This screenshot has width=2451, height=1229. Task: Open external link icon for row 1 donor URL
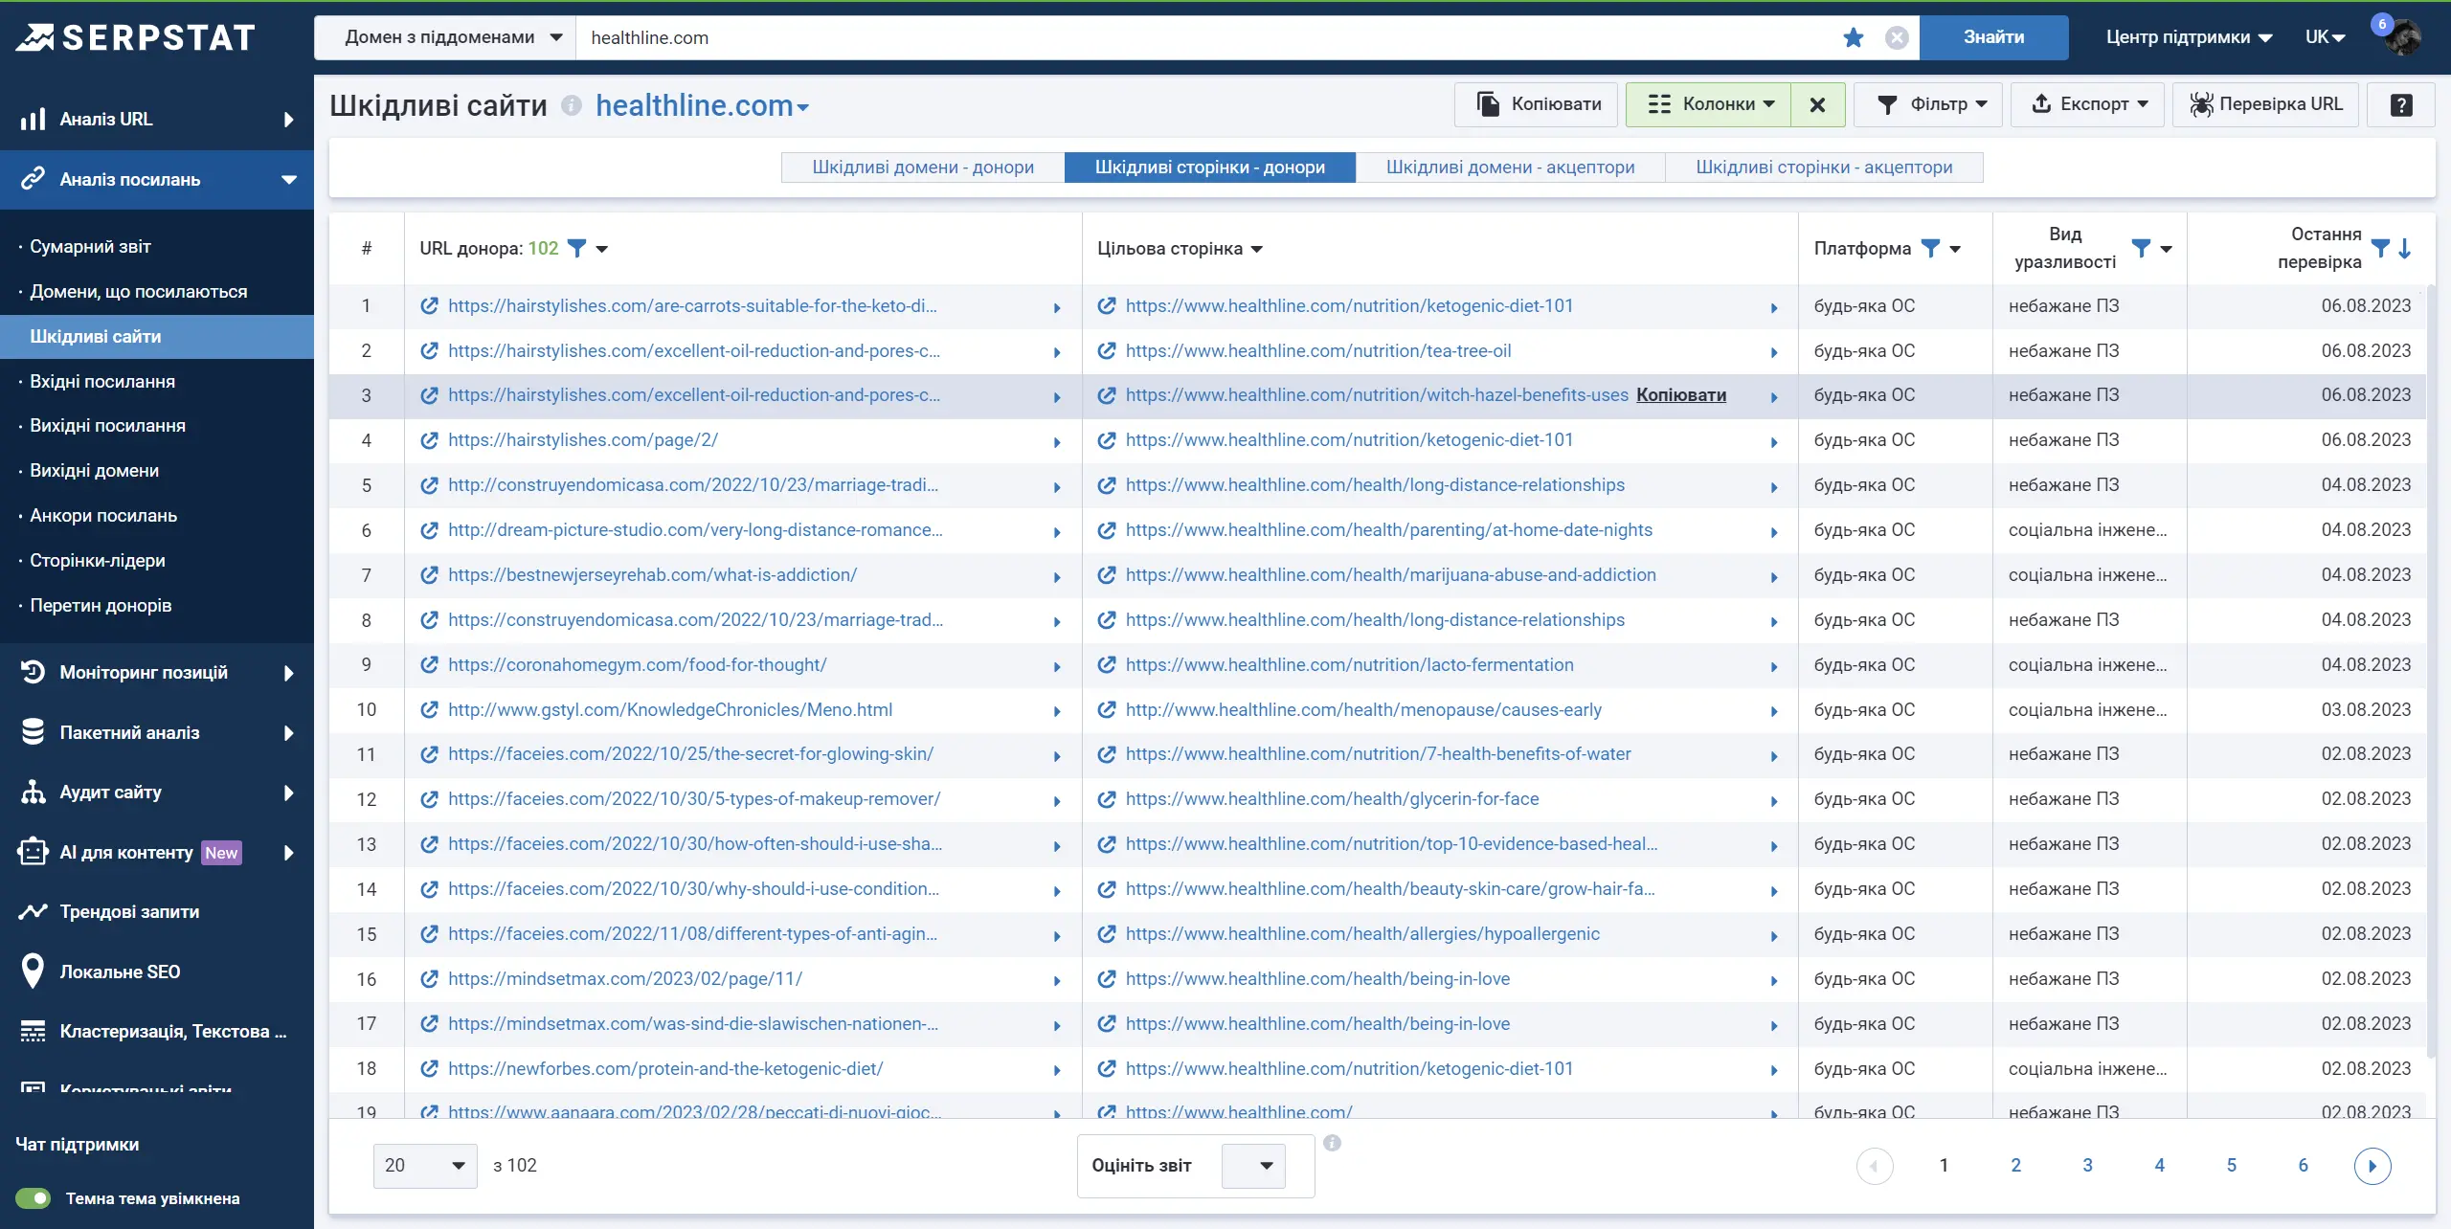(430, 306)
